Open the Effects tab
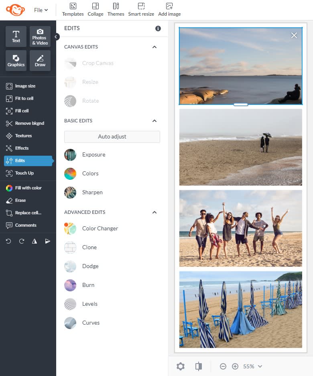 coord(17,148)
